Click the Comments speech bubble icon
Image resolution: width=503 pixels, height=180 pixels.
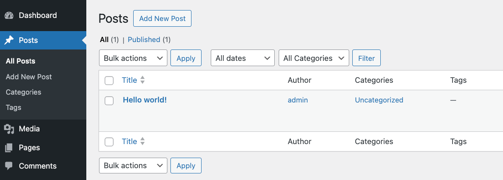9,166
